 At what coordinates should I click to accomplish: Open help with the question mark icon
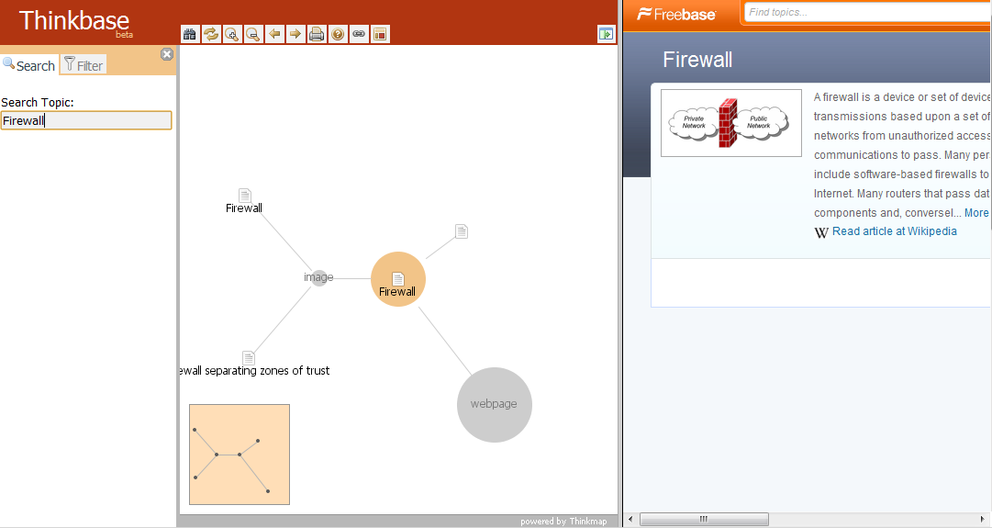tap(338, 34)
